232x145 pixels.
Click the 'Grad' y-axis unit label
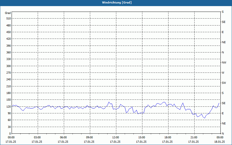tap(8, 13)
